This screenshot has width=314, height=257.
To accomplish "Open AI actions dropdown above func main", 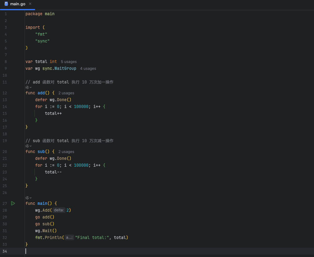I will (29, 198).
